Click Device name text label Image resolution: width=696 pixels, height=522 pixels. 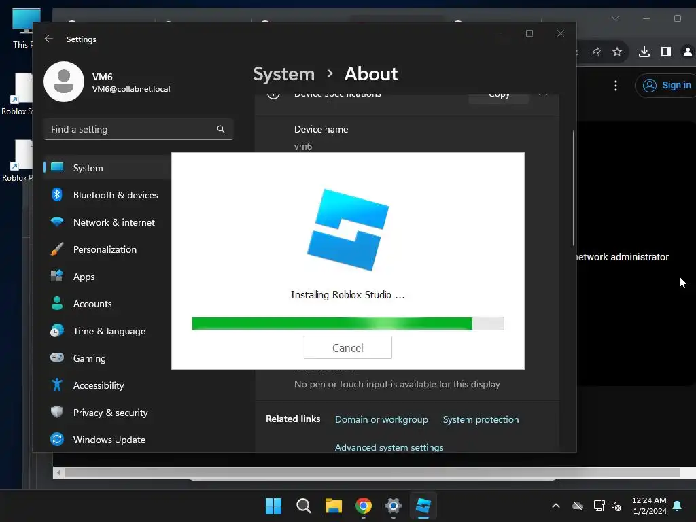point(321,129)
